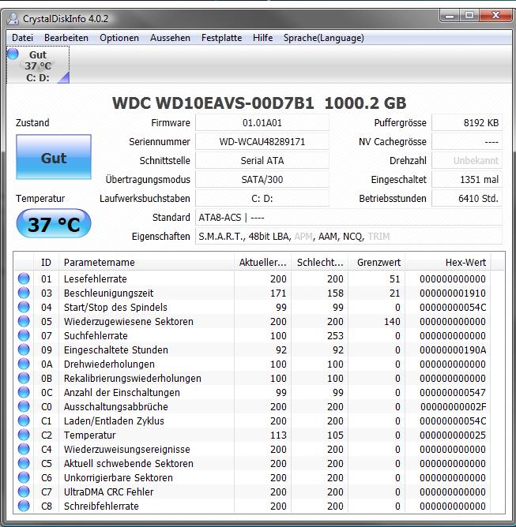
Task: Click the Drehzahl field Unbekannt
Action: click(x=467, y=160)
